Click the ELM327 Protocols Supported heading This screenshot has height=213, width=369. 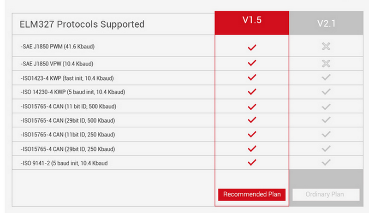point(82,24)
